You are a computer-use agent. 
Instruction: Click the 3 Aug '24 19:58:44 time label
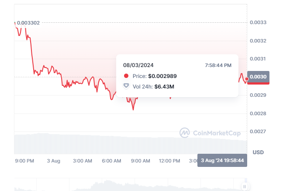coord(223,161)
